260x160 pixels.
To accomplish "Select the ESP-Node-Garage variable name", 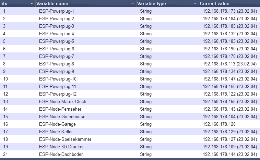I will 57,124.
